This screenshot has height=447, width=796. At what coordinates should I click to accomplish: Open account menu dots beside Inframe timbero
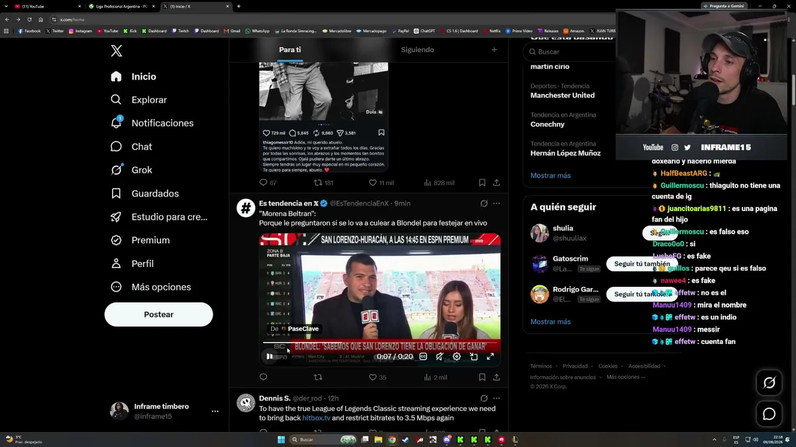pos(215,411)
